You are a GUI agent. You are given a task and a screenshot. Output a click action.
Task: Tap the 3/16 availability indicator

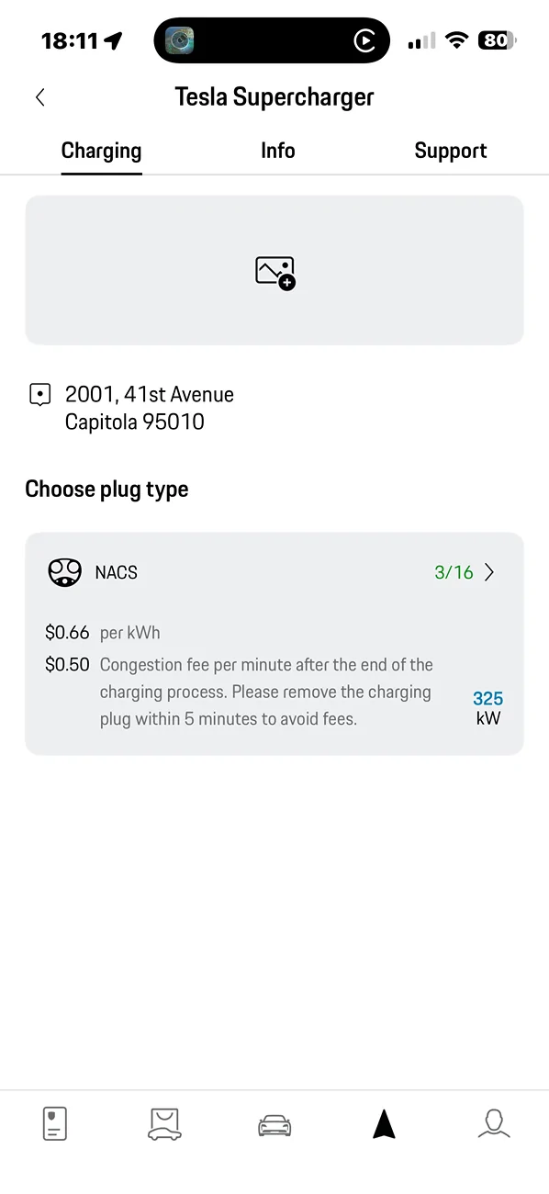coord(453,571)
